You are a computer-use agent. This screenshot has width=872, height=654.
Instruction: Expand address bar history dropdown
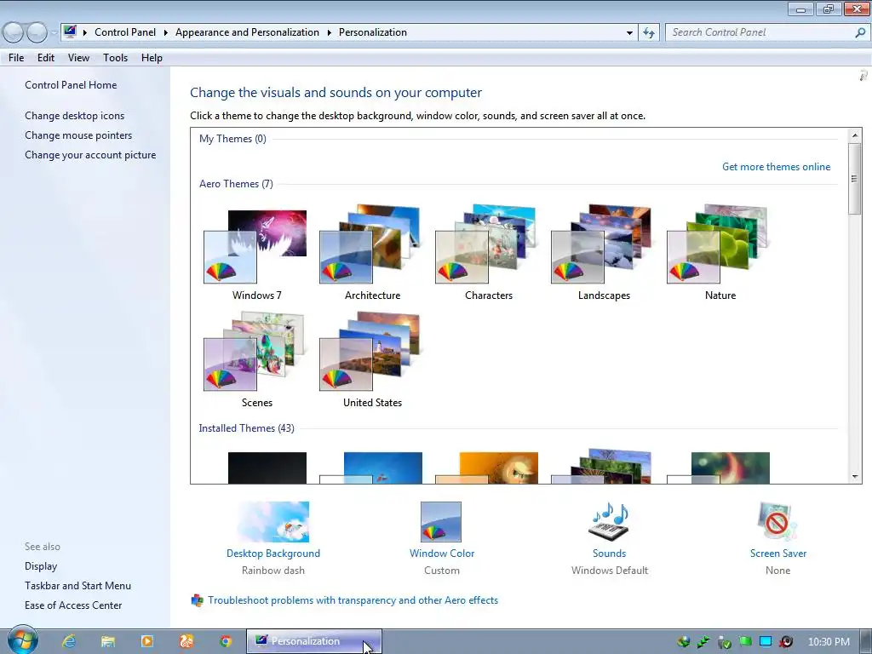click(x=629, y=33)
